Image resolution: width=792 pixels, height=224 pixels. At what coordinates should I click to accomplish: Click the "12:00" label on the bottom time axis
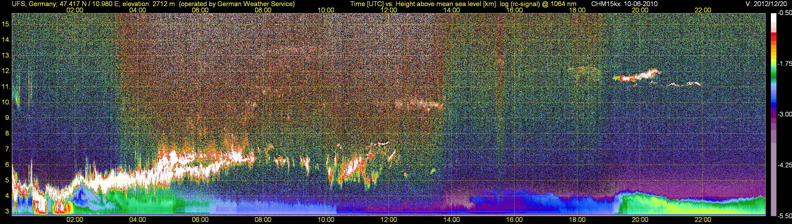[389, 220]
